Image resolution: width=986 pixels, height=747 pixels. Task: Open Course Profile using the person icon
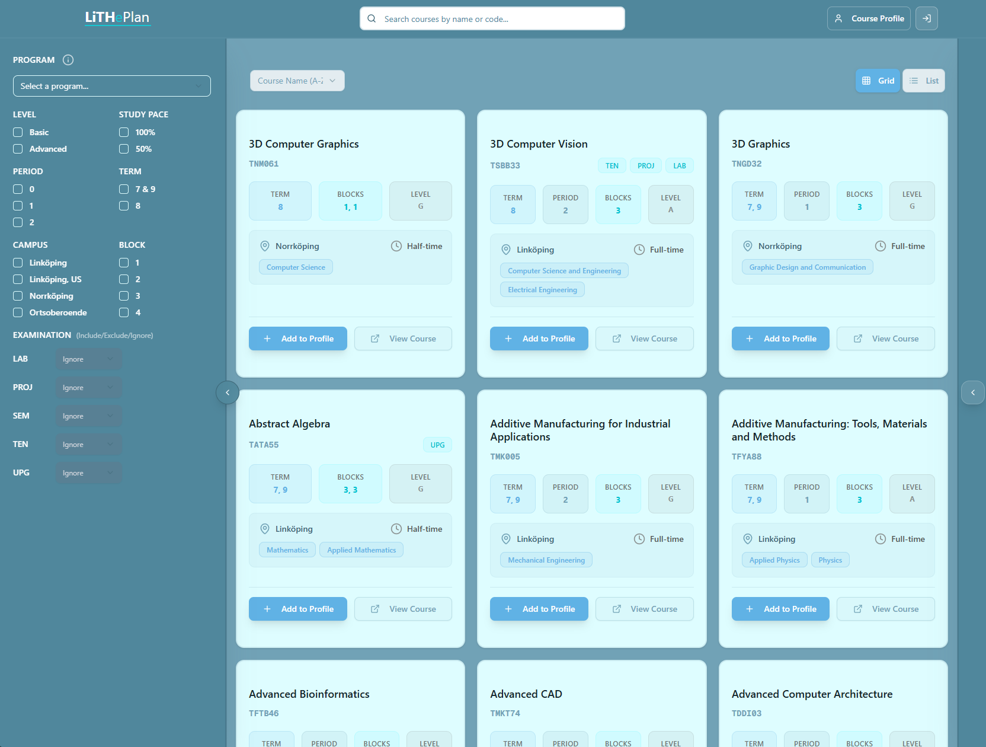tap(838, 18)
